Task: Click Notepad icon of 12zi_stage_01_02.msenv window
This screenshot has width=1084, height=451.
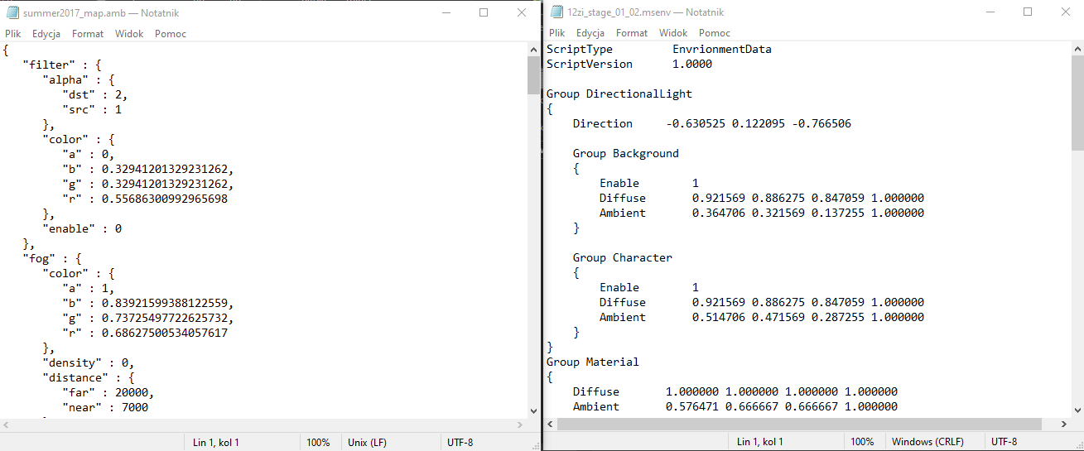Action: click(556, 12)
